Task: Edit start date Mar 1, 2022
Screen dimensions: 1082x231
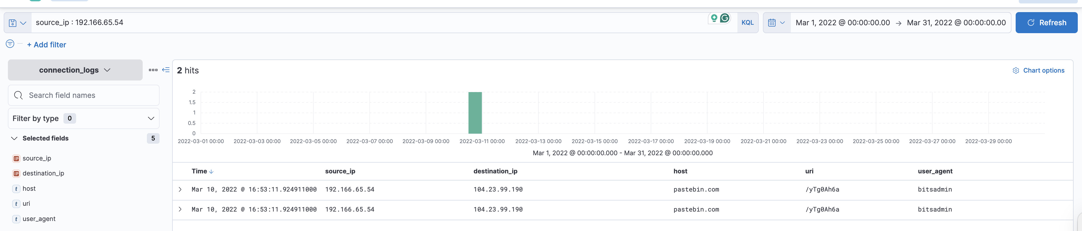Action: (x=843, y=23)
